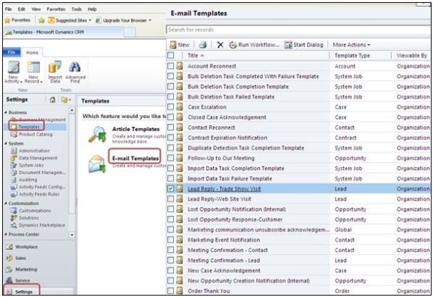Open the browser Edit menu

[22, 9]
